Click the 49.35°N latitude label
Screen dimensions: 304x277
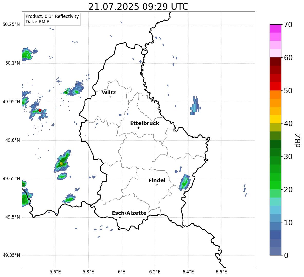tap(11, 255)
